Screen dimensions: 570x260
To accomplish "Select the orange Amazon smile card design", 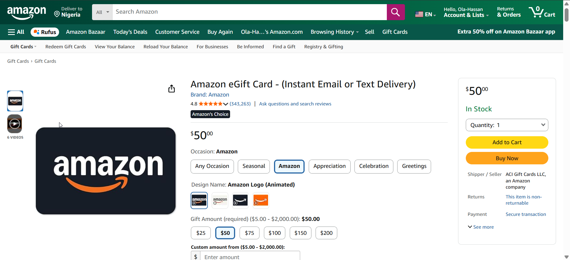I will click(x=261, y=200).
